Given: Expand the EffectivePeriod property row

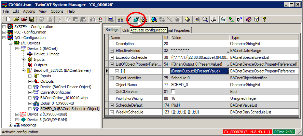Looking at the screenshot, I should click(112, 51).
